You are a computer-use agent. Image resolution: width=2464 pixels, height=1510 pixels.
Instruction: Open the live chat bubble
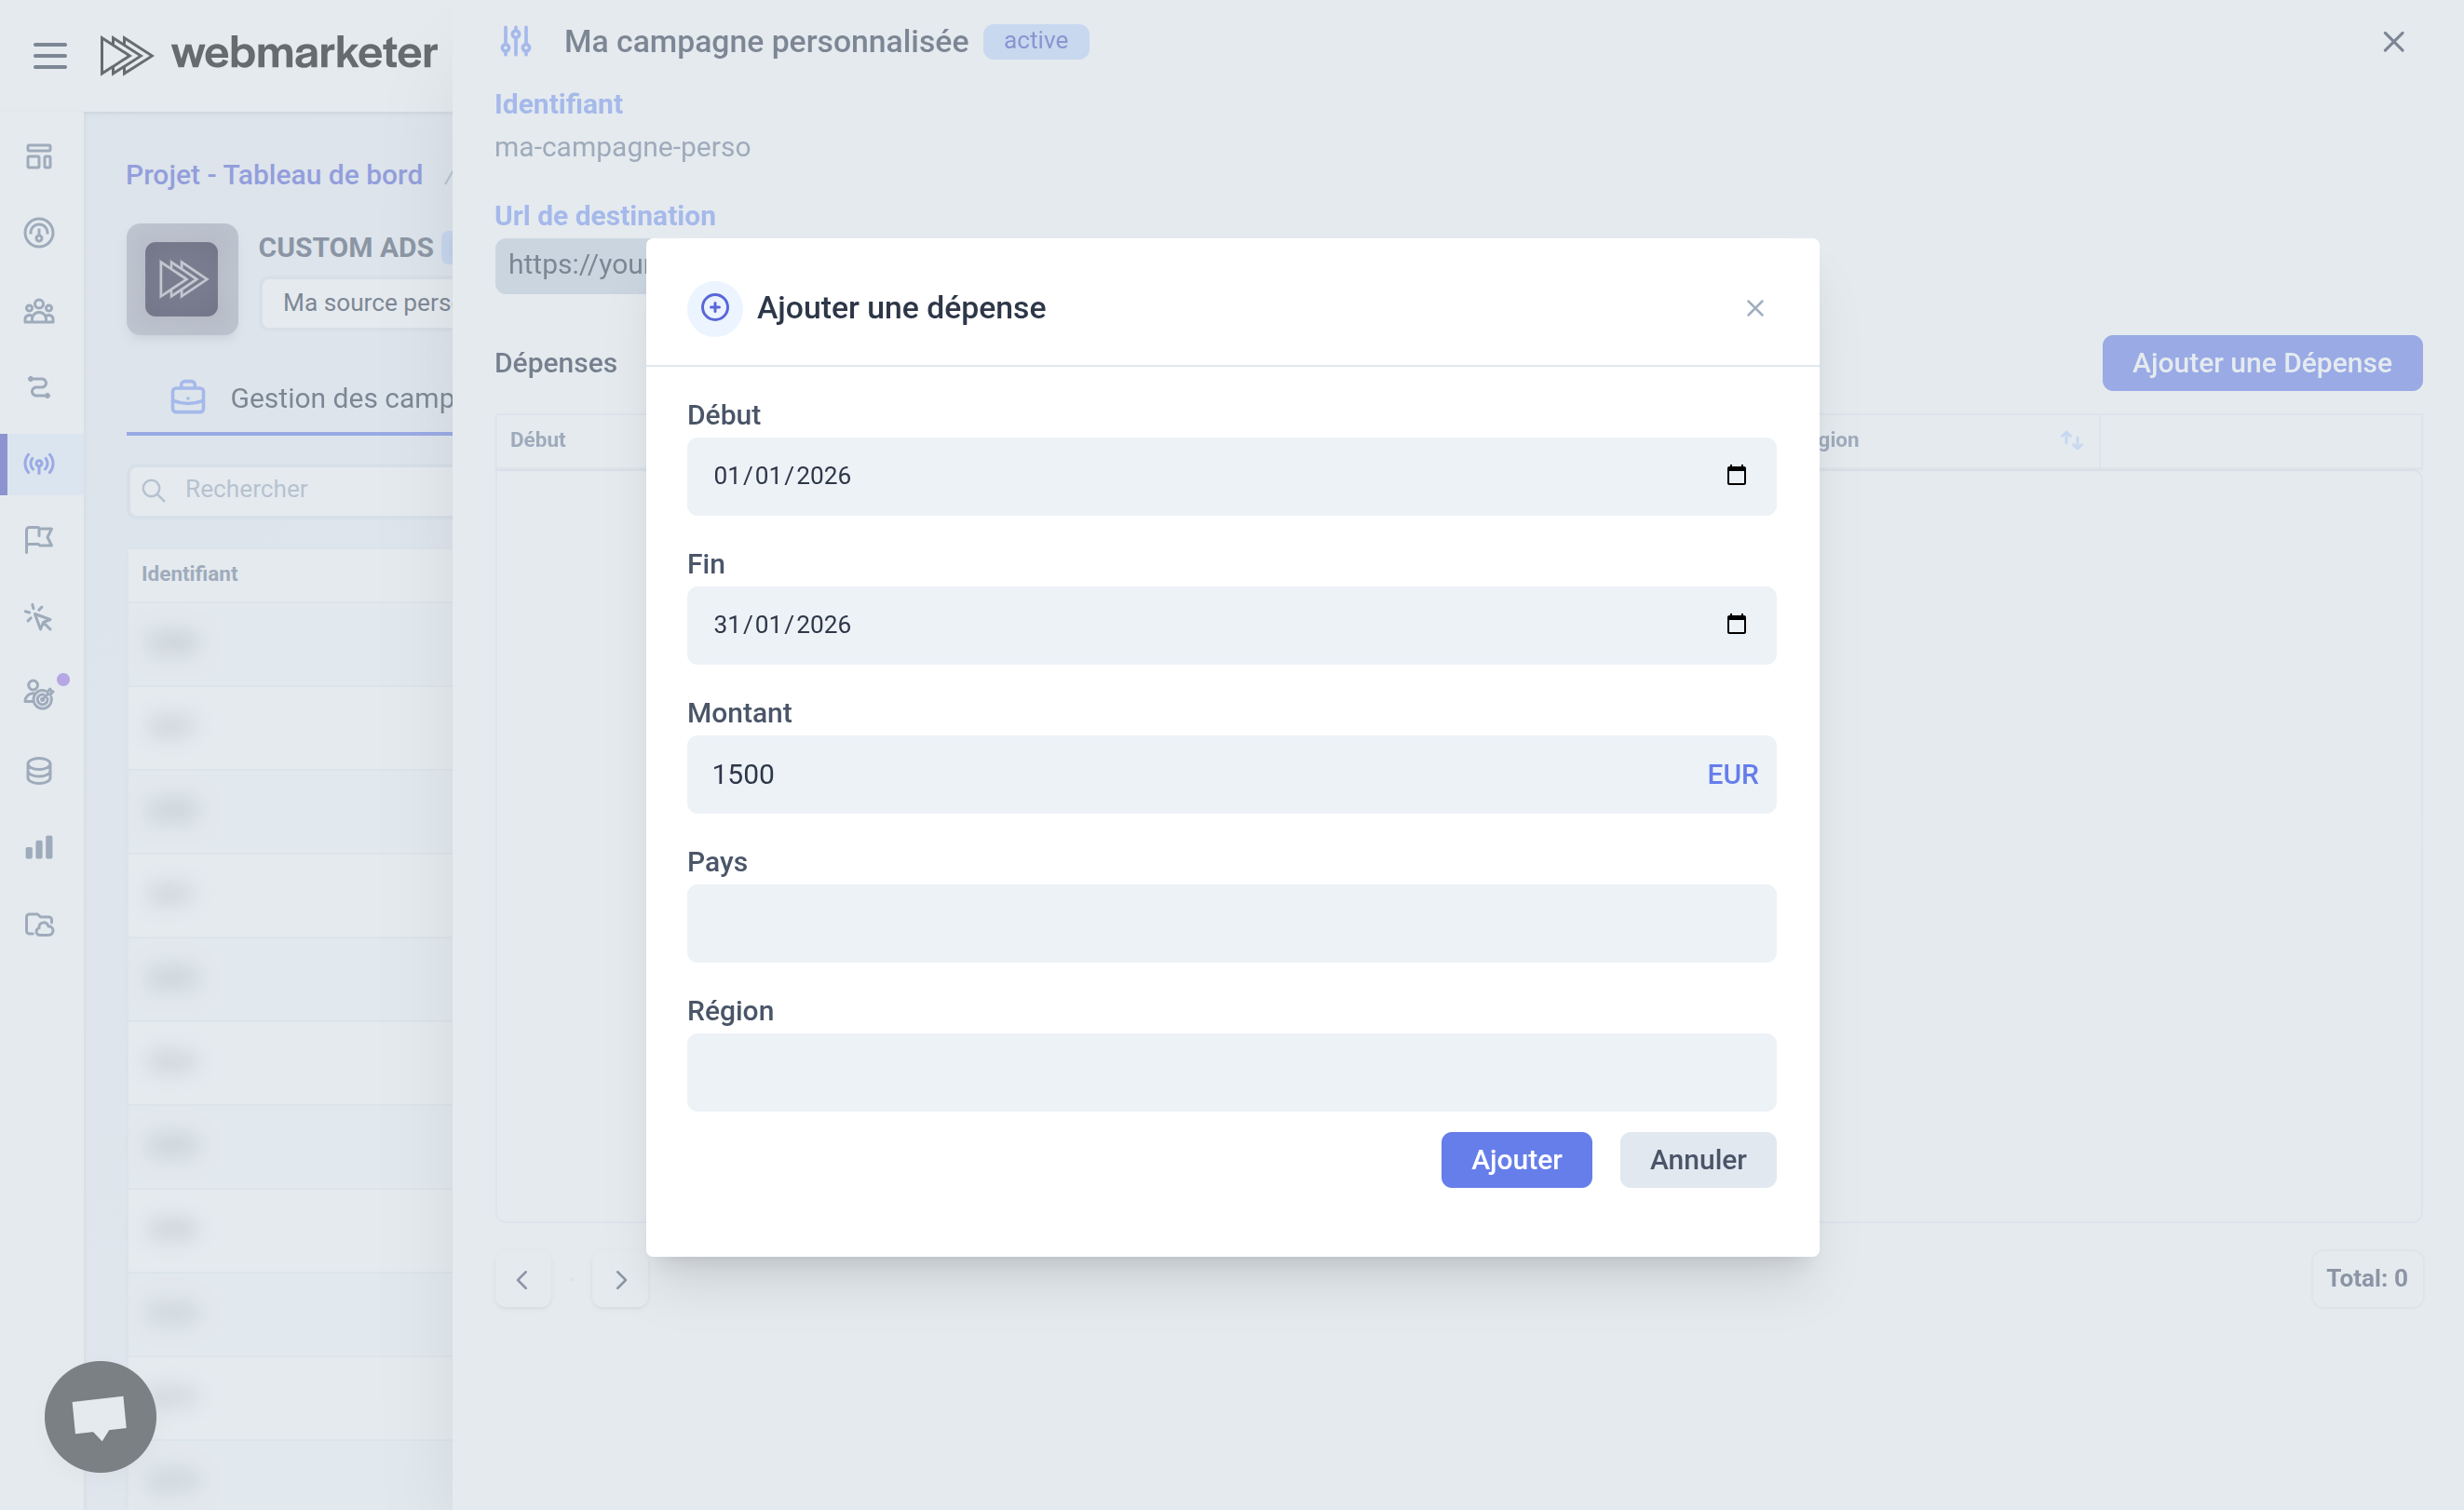(x=100, y=1416)
